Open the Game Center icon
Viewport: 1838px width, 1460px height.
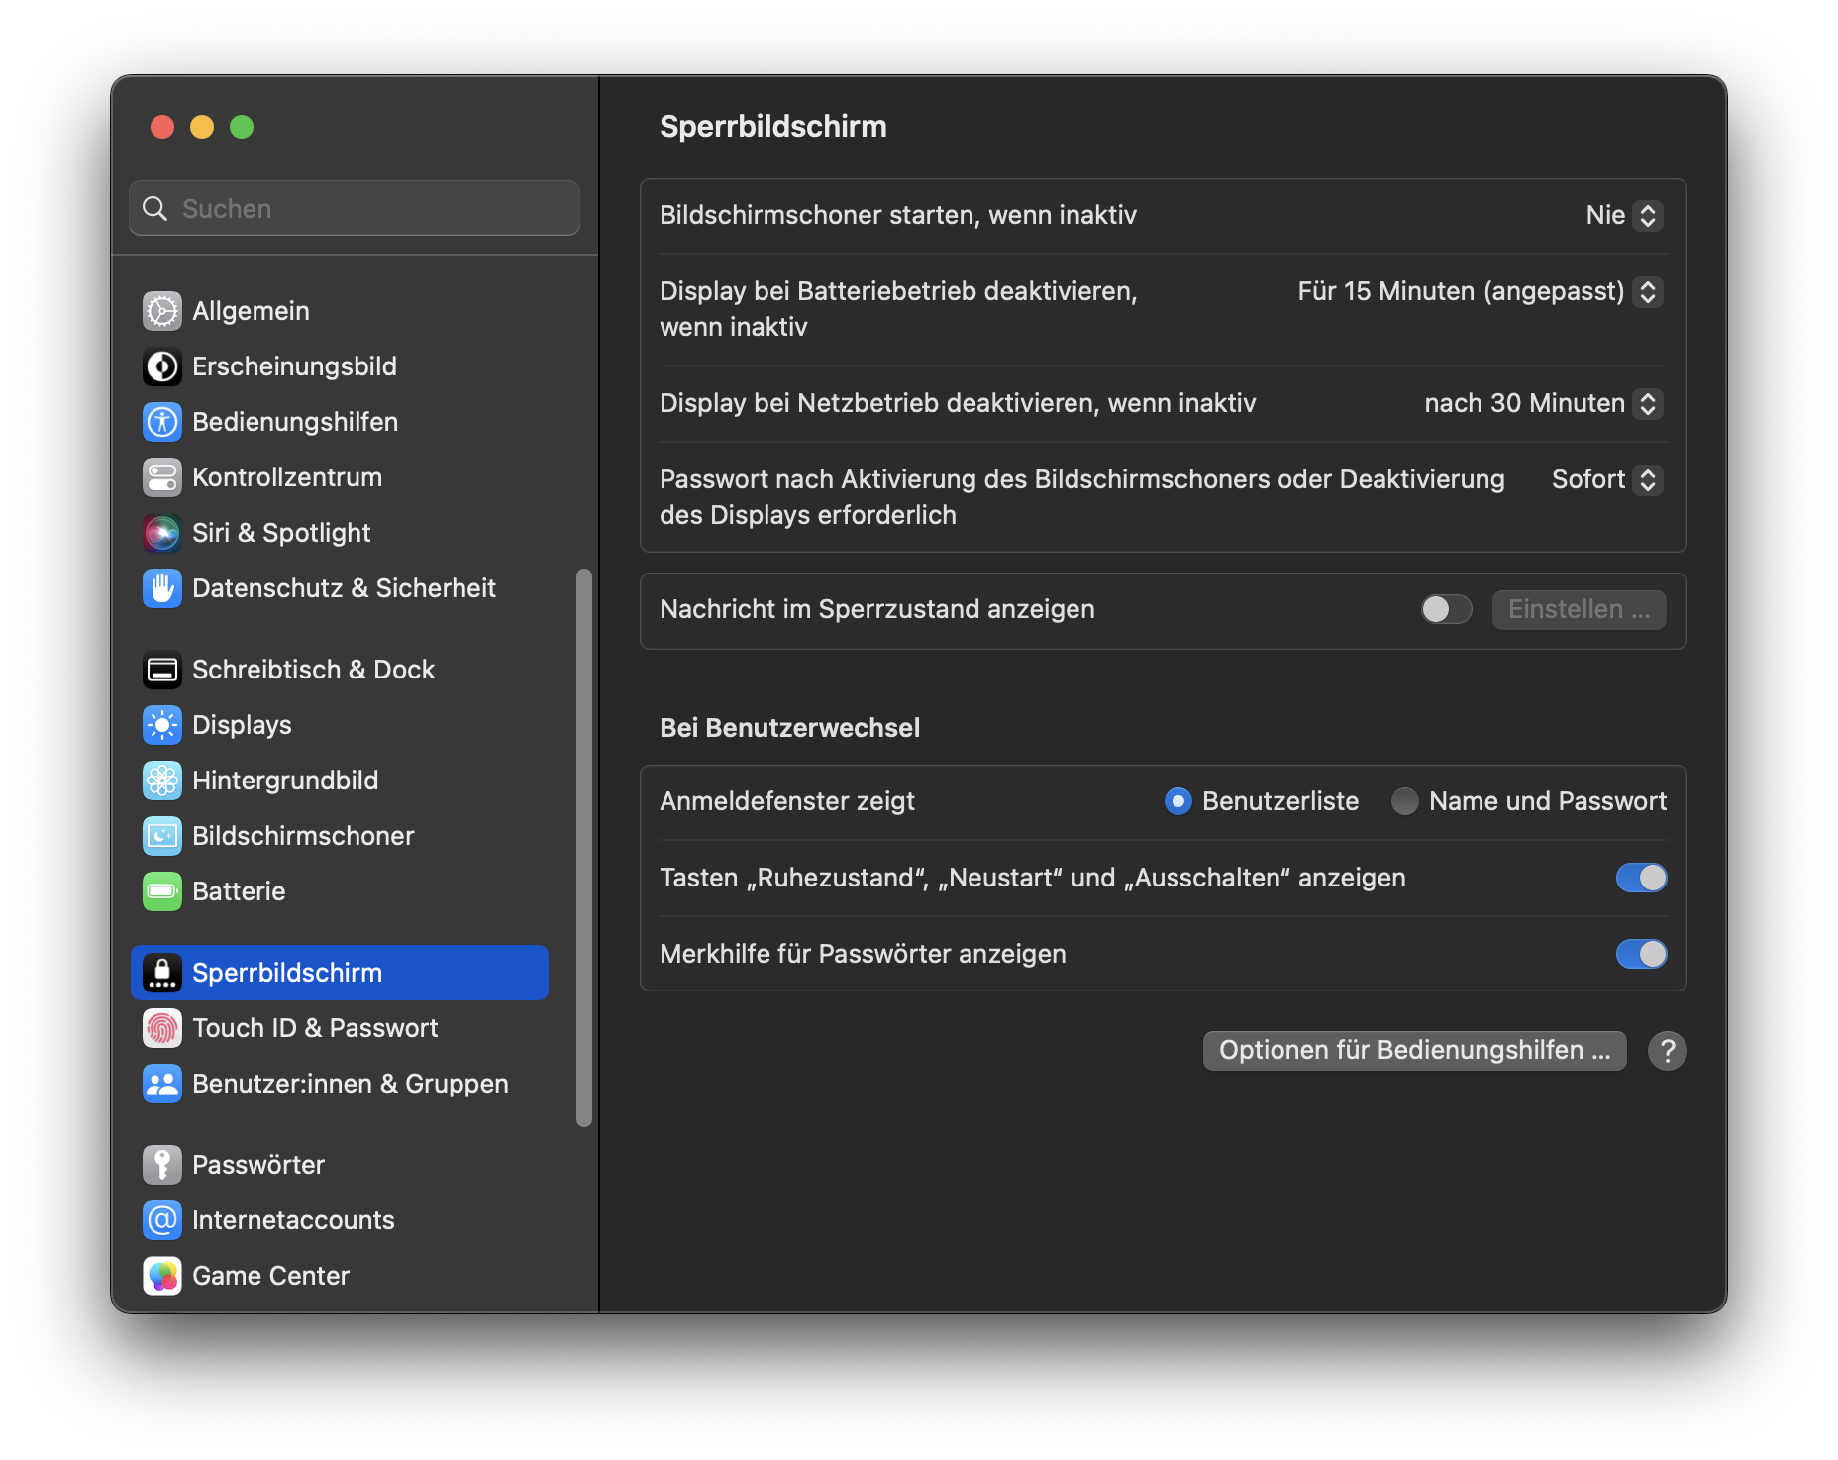pyautogui.click(x=162, y=1276)
